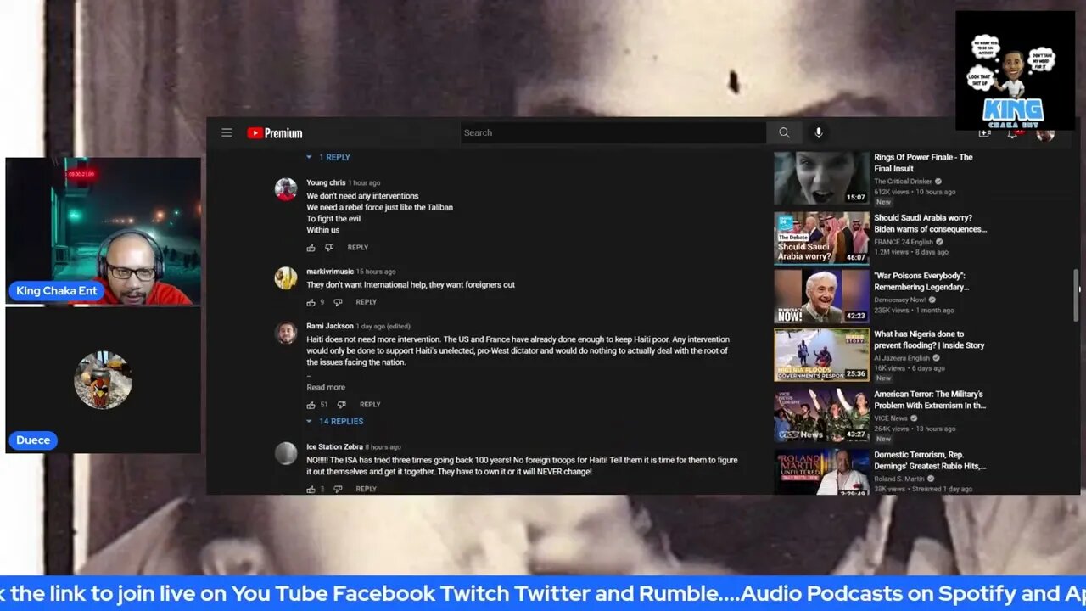This screenshot has height=611, width=1086.
Task: Expand the 14 REPLIES thread
Action: coord(334,422)
